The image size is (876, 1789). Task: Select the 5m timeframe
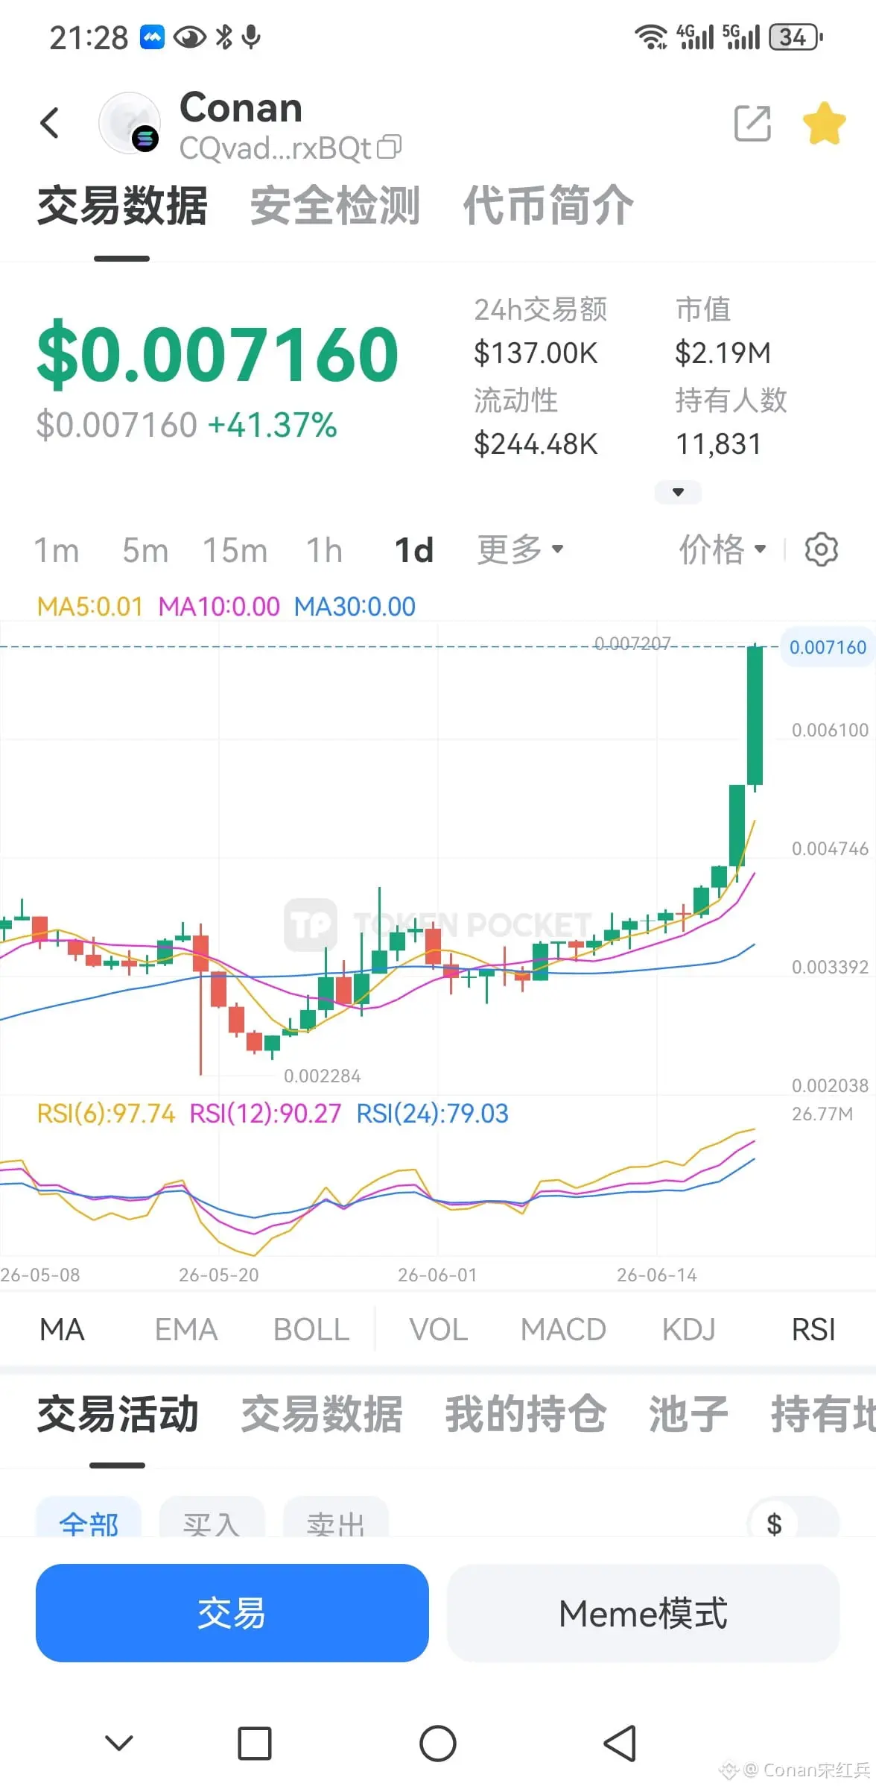click(x=145, y=551)
